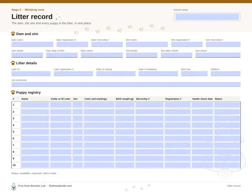Click the Kennel name input field
The width and height of the screenshot is (252, 195).
(x=207, y=17)
